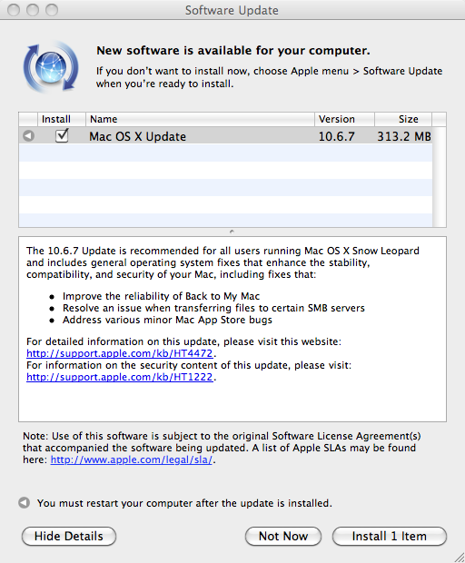Zoom the Software Update window
Viewport: 465px width, 563px height.
point(52,10)
